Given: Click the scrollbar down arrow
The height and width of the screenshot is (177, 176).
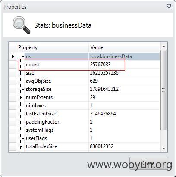Looking at the screenshot, I should pyautogui.click(x=164, y=149).
